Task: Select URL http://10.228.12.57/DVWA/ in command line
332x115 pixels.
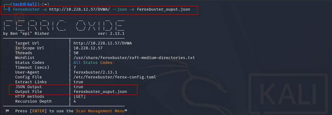Action: click(80, 9)
